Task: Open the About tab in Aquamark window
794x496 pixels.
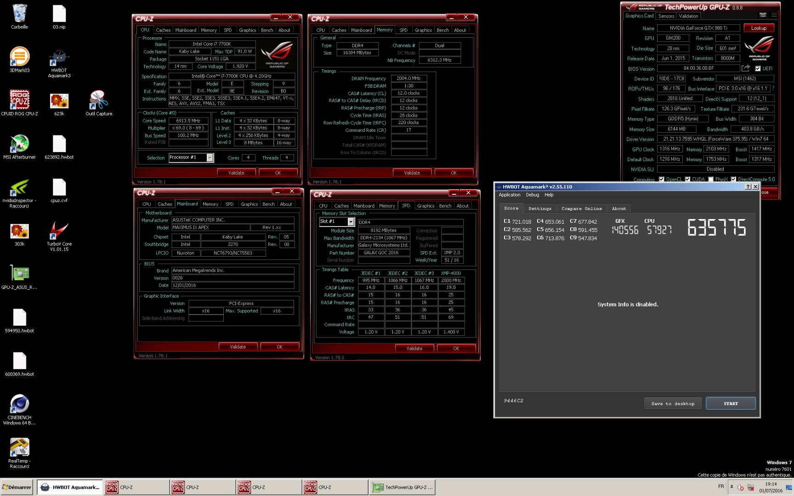Action: pyautogui.click(x=618, y=209)
